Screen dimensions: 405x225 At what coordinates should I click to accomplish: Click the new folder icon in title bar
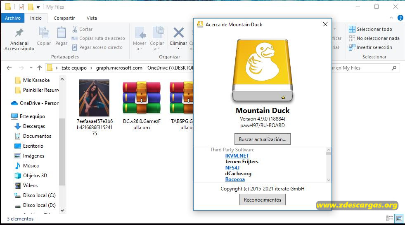31,7
